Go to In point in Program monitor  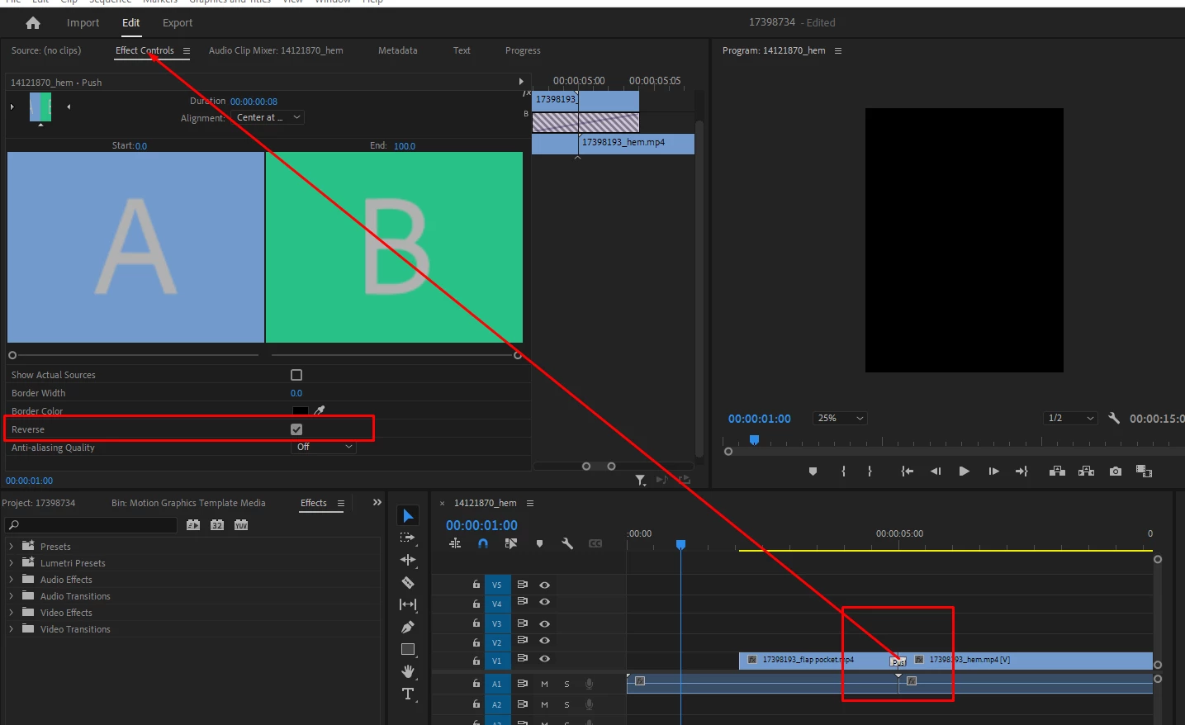coord(907,471)
